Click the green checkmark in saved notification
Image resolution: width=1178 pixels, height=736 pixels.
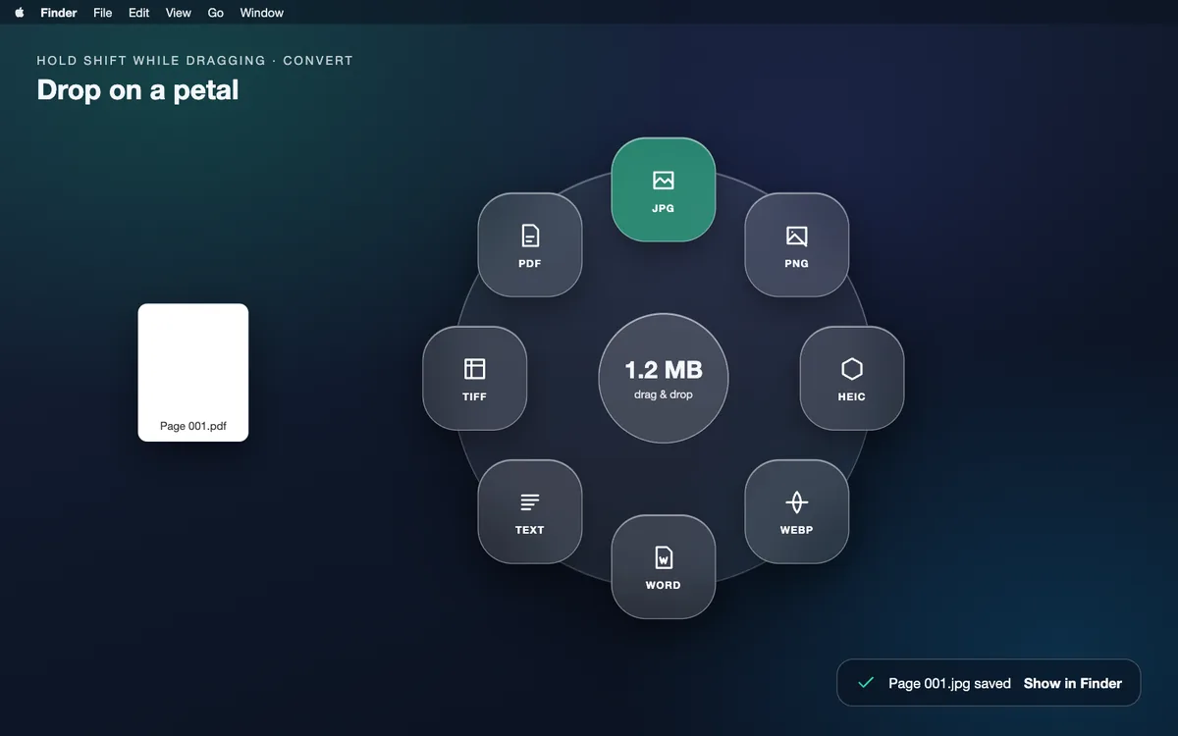click(x=866, y=683)
